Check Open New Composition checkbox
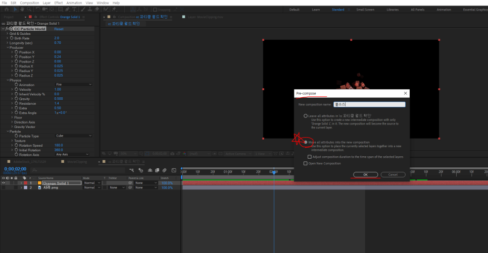The width and height of the screenshot is (488, 253). coord(305,163)
